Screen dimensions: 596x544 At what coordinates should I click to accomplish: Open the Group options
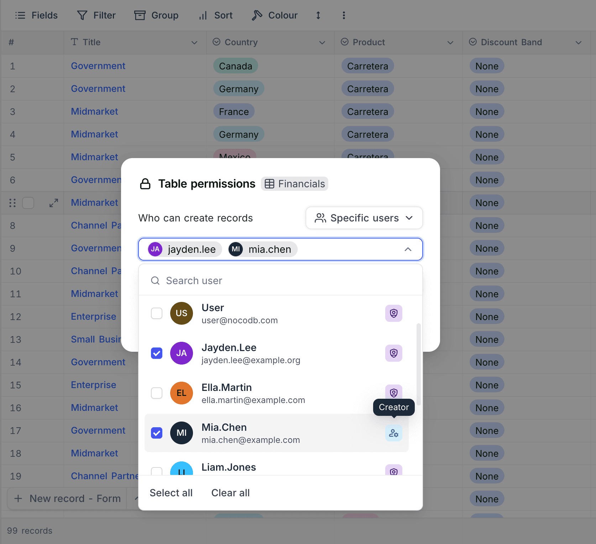[156, 15]
